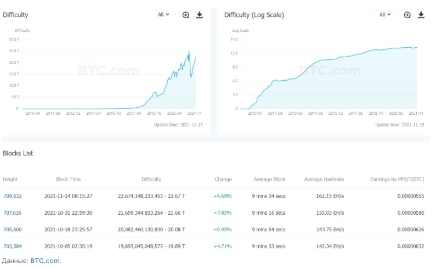Click the +7.85% change value

coord(223,213)
